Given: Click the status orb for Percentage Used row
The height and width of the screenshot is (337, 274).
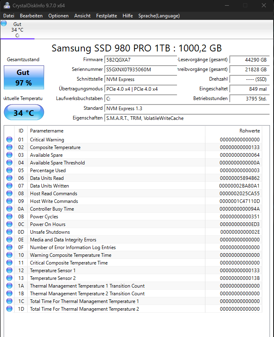Looking at the screenshot, I should coord(9,170).
